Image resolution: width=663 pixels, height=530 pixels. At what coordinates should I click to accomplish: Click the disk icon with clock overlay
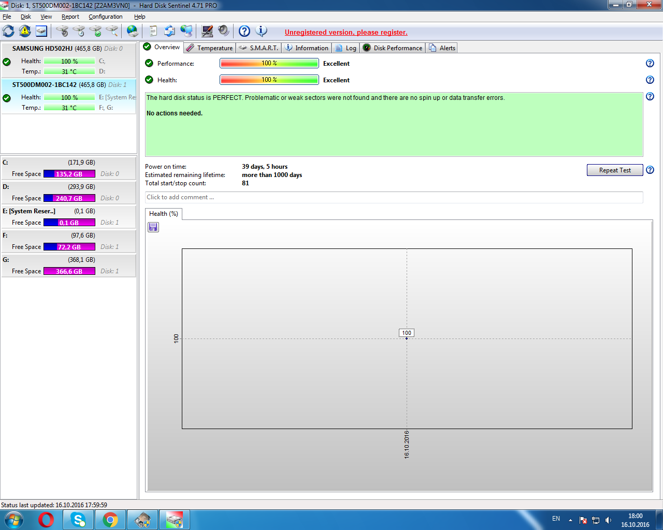coord(79,31)
